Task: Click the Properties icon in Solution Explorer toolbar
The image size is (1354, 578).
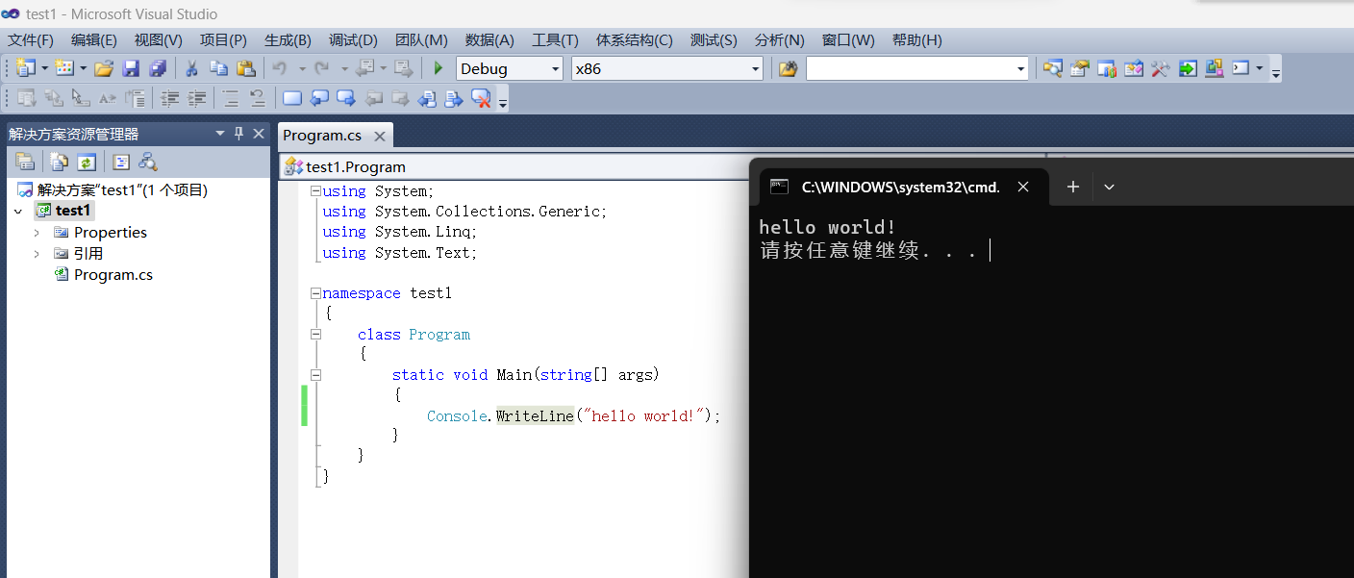Action: click(x=25, y=162)
